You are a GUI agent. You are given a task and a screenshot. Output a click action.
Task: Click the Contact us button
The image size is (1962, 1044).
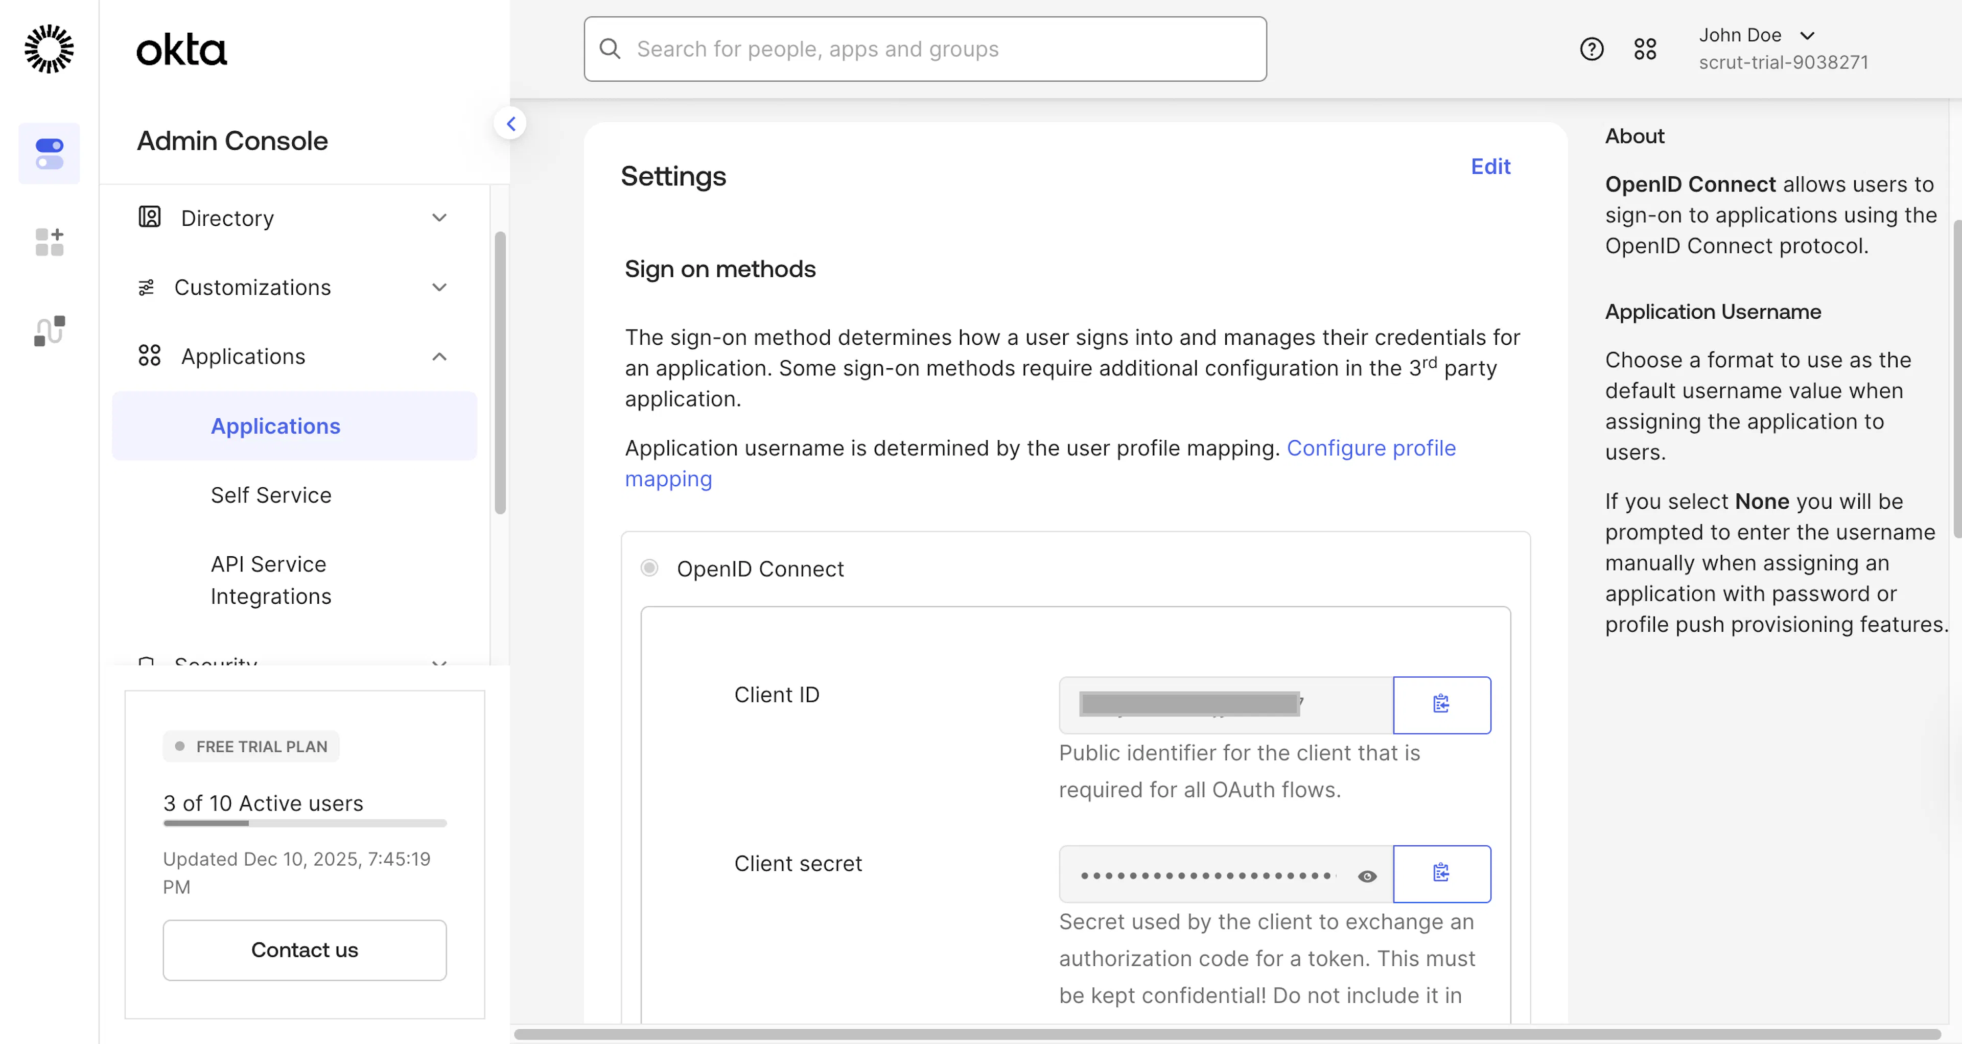tap(305, 950)
